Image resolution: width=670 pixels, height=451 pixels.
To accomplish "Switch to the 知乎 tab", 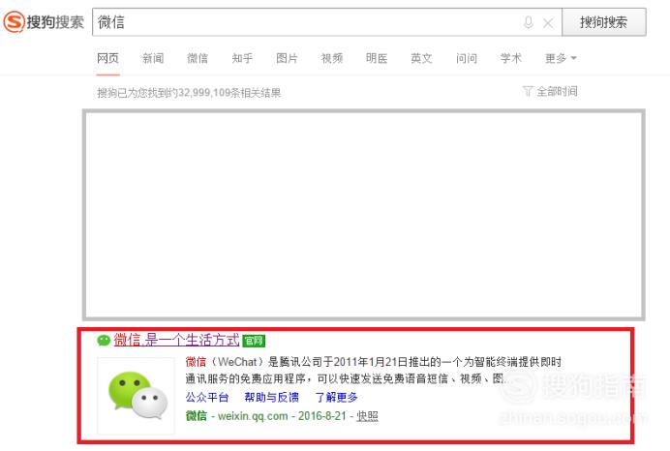I will tap(242, 58).
